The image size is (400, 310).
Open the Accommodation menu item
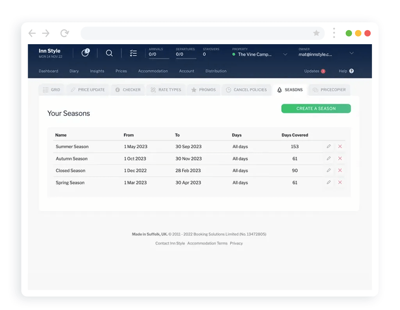153,71
